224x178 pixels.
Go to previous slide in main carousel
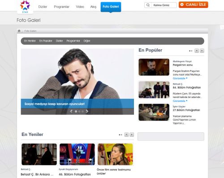tap(71, 111)
